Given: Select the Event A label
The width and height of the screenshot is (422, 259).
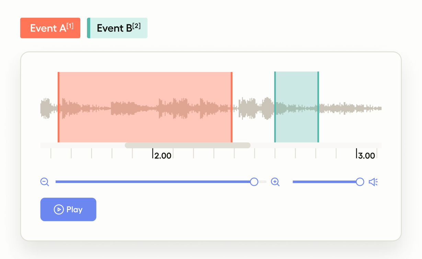Looking at the screenshot, I should point(50,28).
